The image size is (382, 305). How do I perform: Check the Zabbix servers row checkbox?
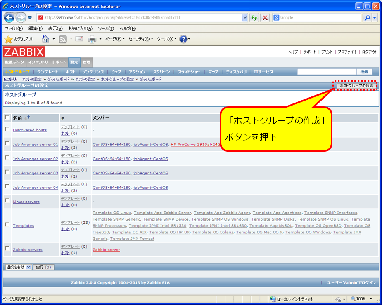[x=7, y=249]
